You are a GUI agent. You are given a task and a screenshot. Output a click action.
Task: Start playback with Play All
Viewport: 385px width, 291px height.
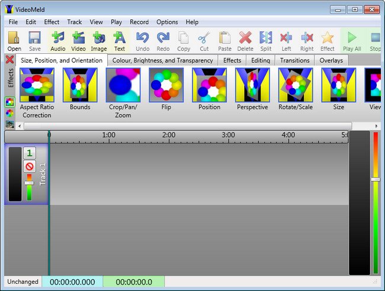pos(352,41)
